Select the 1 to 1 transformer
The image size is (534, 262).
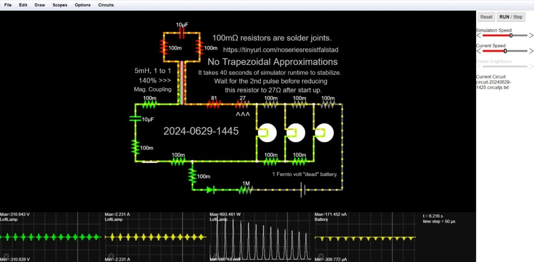point(182,82)
